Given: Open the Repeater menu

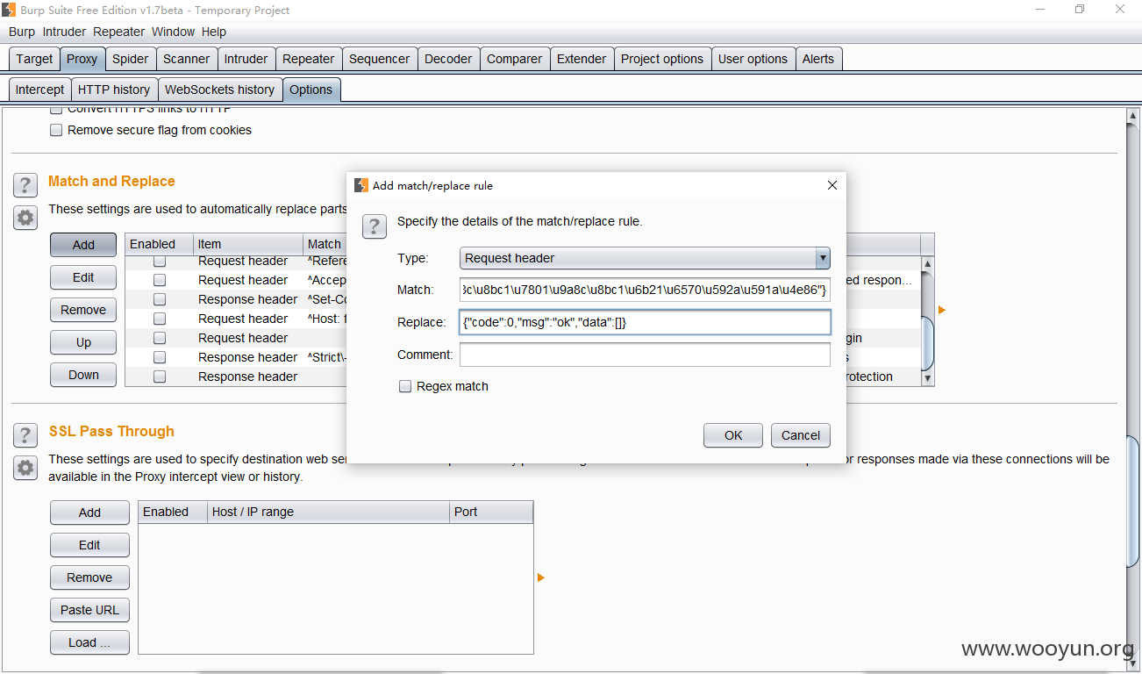Looking at the screenshot, I should coord(118,32).
